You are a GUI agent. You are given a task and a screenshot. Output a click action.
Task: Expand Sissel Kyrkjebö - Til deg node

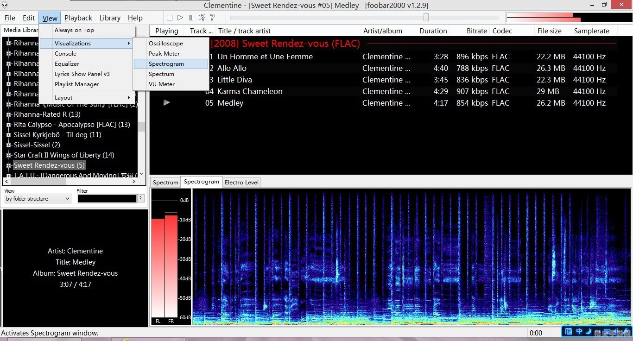(8, 135)
